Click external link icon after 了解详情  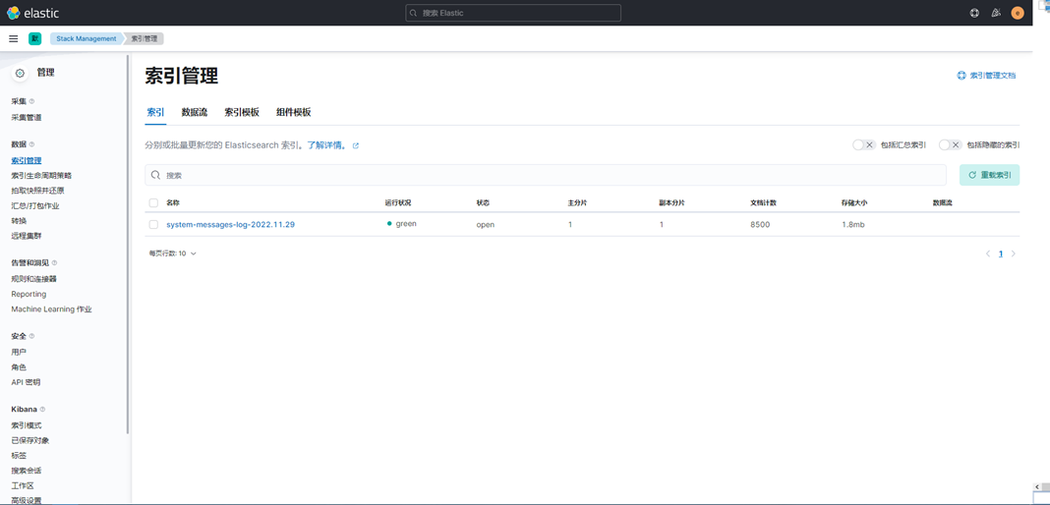(356, 145)
